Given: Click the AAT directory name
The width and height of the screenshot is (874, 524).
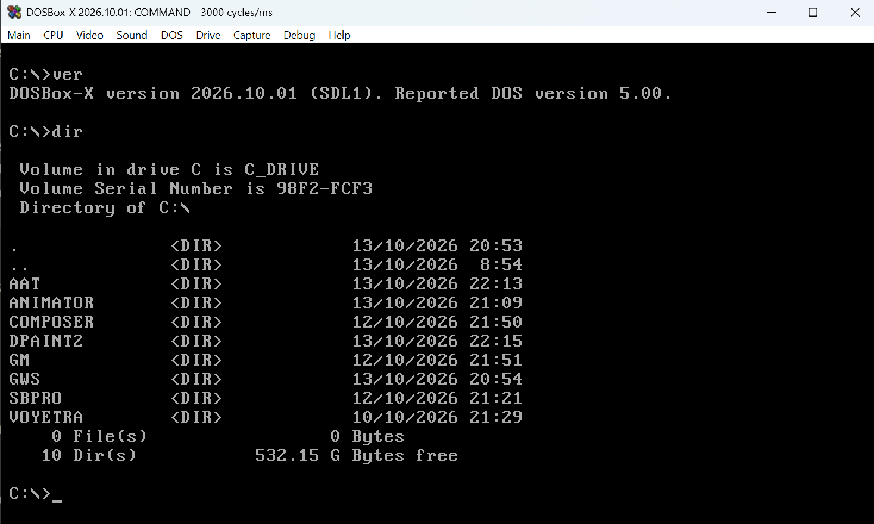Looking at the screenshot, I should [x=24, y=284].
